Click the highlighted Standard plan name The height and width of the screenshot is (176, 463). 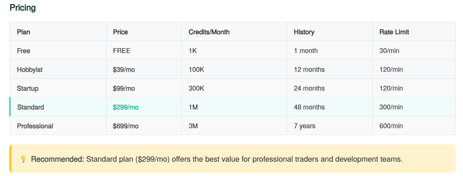click(x=31, y=107)
